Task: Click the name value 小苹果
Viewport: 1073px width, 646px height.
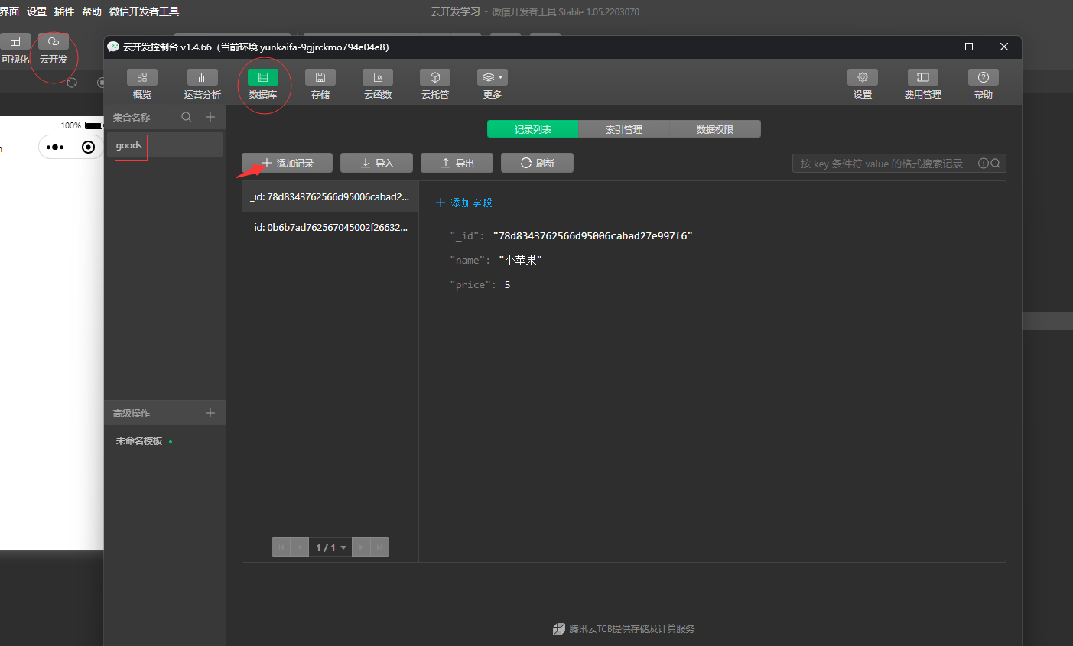Action: 520,260
